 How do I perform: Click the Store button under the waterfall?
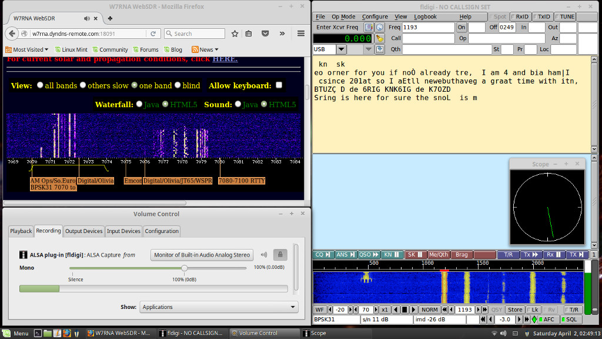point(515,310)
